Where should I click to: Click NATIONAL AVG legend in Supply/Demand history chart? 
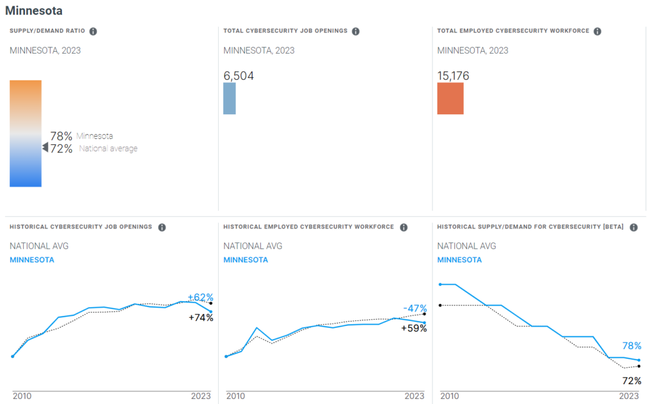[466, 246]
